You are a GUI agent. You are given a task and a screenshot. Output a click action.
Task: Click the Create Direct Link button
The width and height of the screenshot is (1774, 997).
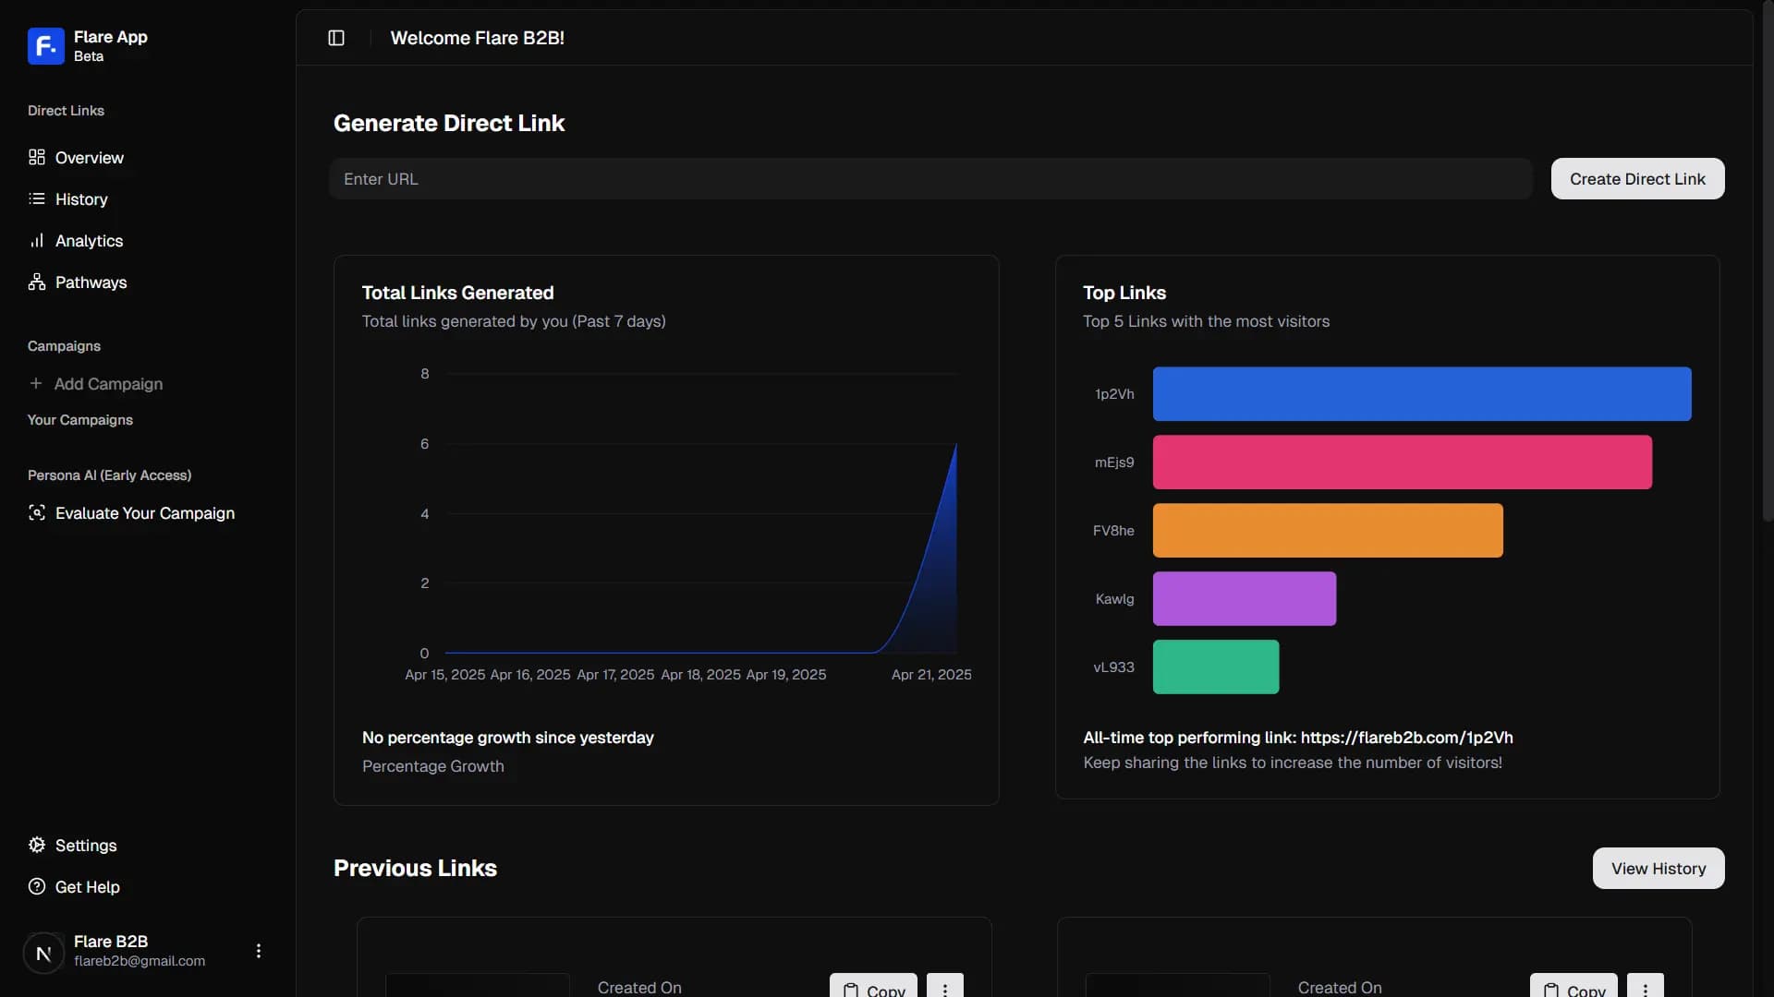click(x=1637, y=178)
